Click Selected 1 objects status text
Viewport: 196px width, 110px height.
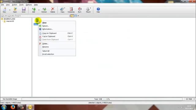click(100, 103)
